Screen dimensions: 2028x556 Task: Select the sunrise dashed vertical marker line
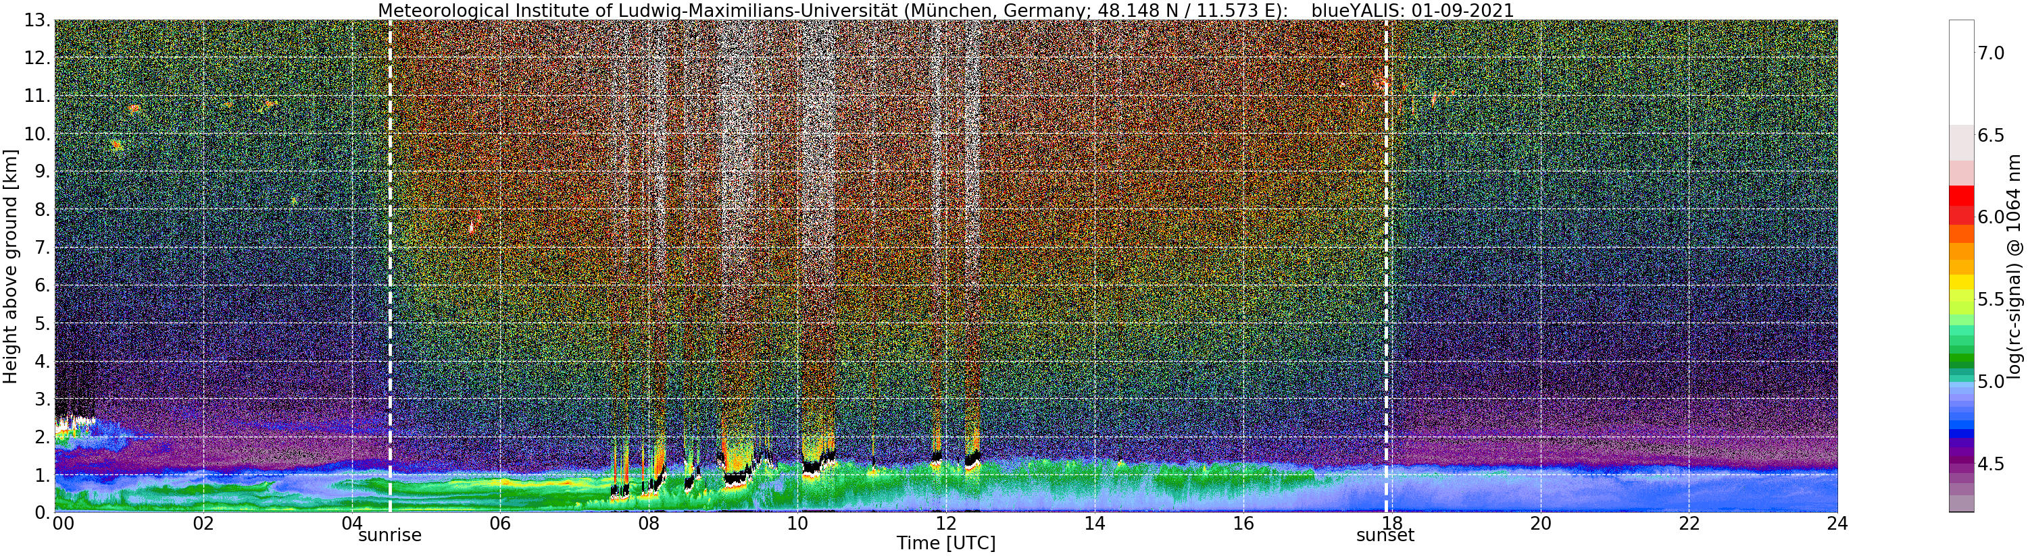pyautogui.click(x=390, y=266)
